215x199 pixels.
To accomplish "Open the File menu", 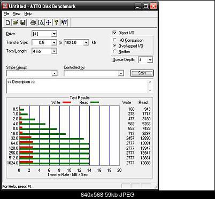I will (6, 14).
